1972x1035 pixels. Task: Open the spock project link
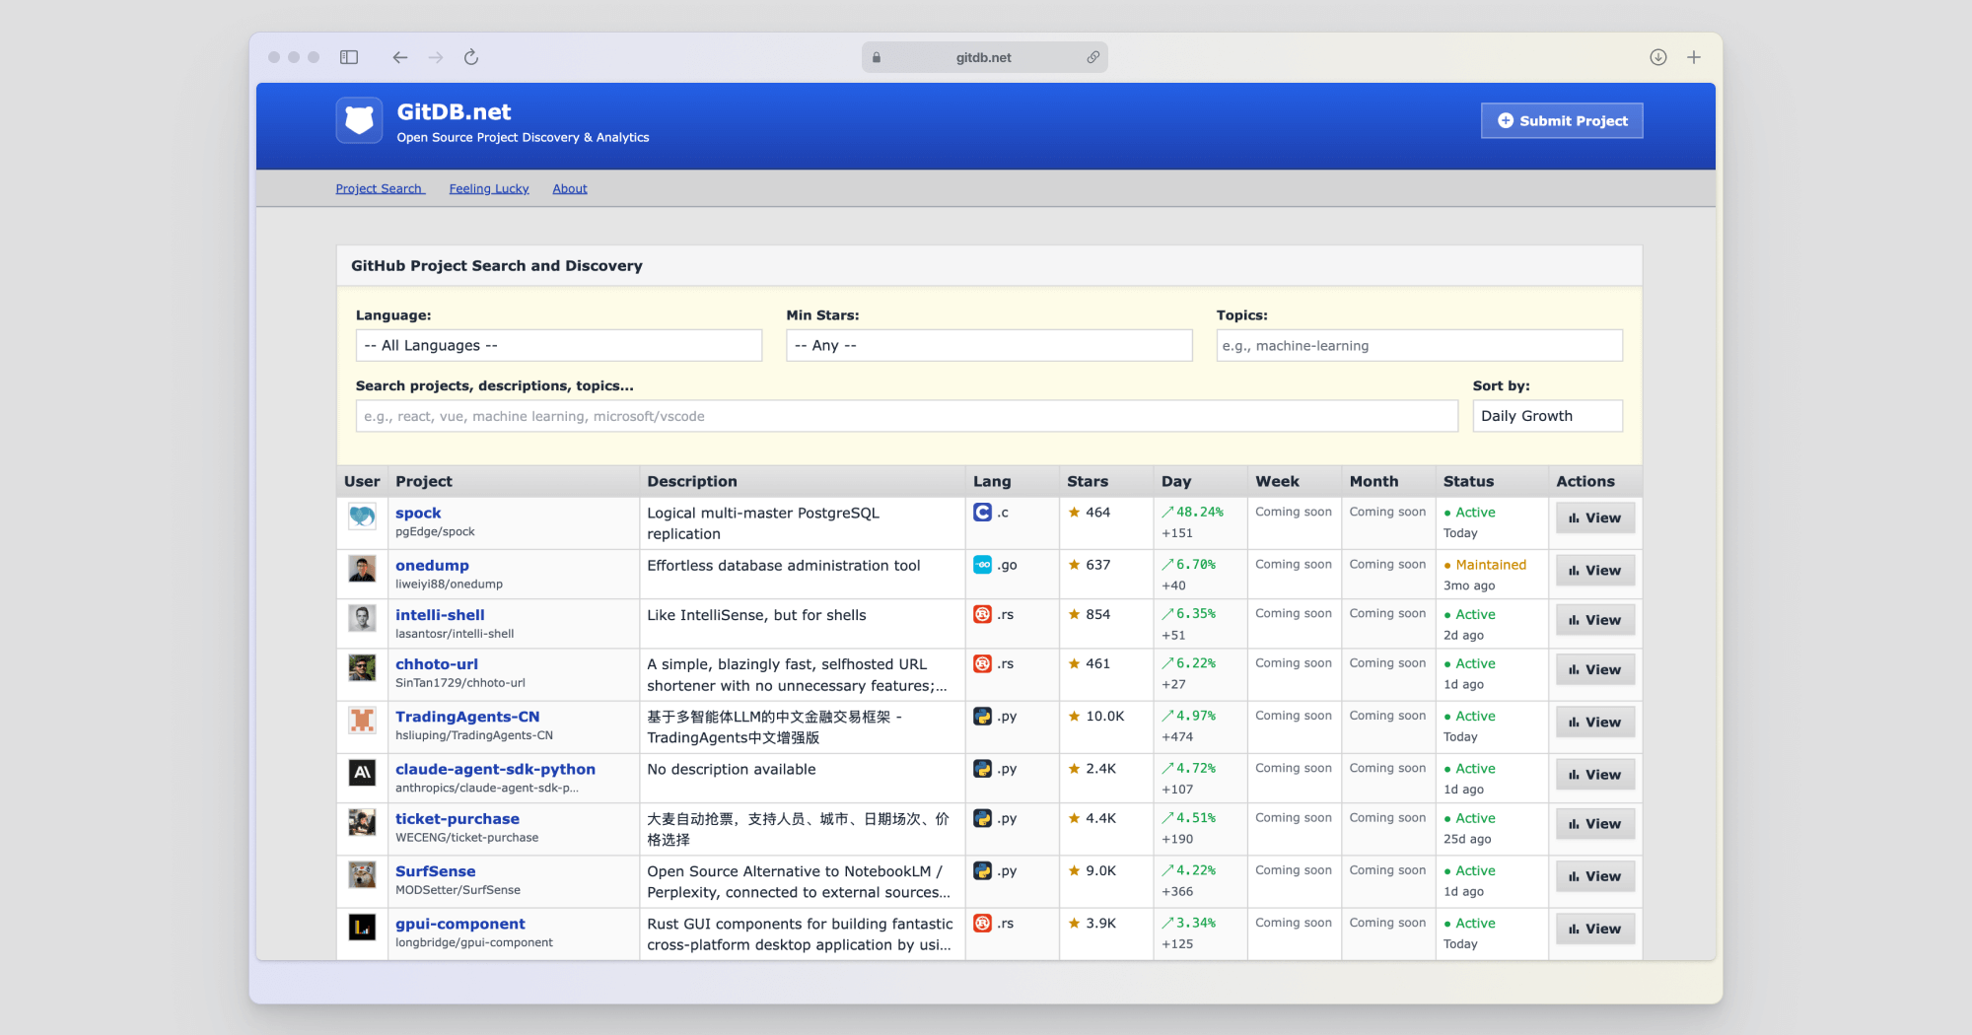coord(417,513)
